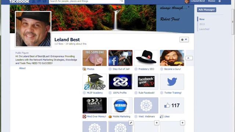Open the Facebook Gone Wild thumbnail
The width and height of the screenshot is (235, 132).
[x=146, y=82]
